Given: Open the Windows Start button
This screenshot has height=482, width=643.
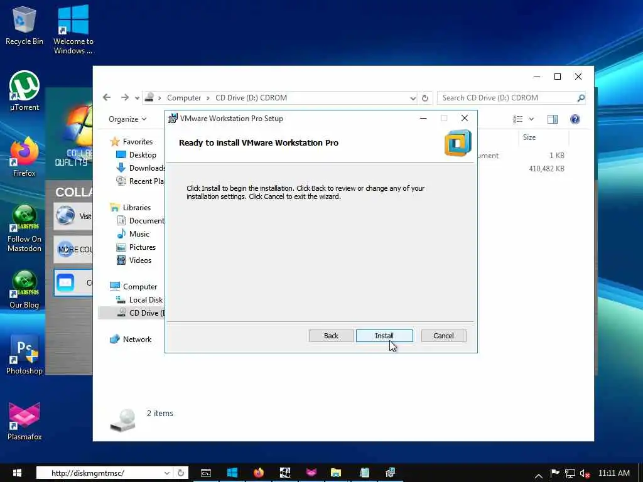Looking at the screenshot, I should pyautogui.click(x=17, y=473).
